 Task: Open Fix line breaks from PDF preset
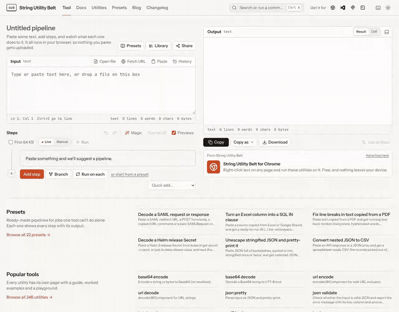[x=351, y=215]
